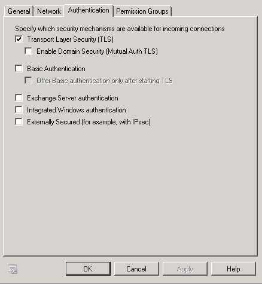Confirm settings with the OK button
Image resolution: width=262 pixels, height=284 pixels.
(88, 269)
